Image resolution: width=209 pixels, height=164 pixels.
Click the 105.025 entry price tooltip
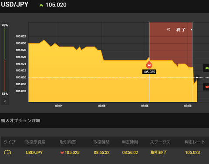point(149,72)
